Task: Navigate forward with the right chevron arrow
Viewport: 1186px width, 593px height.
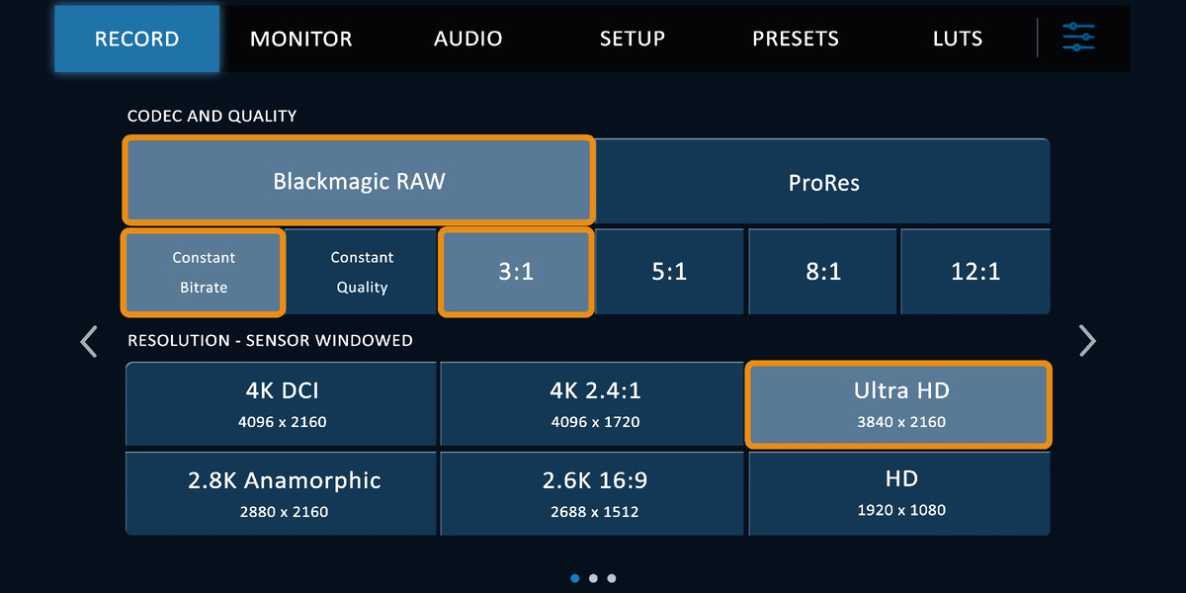Action: (1087, 340)
